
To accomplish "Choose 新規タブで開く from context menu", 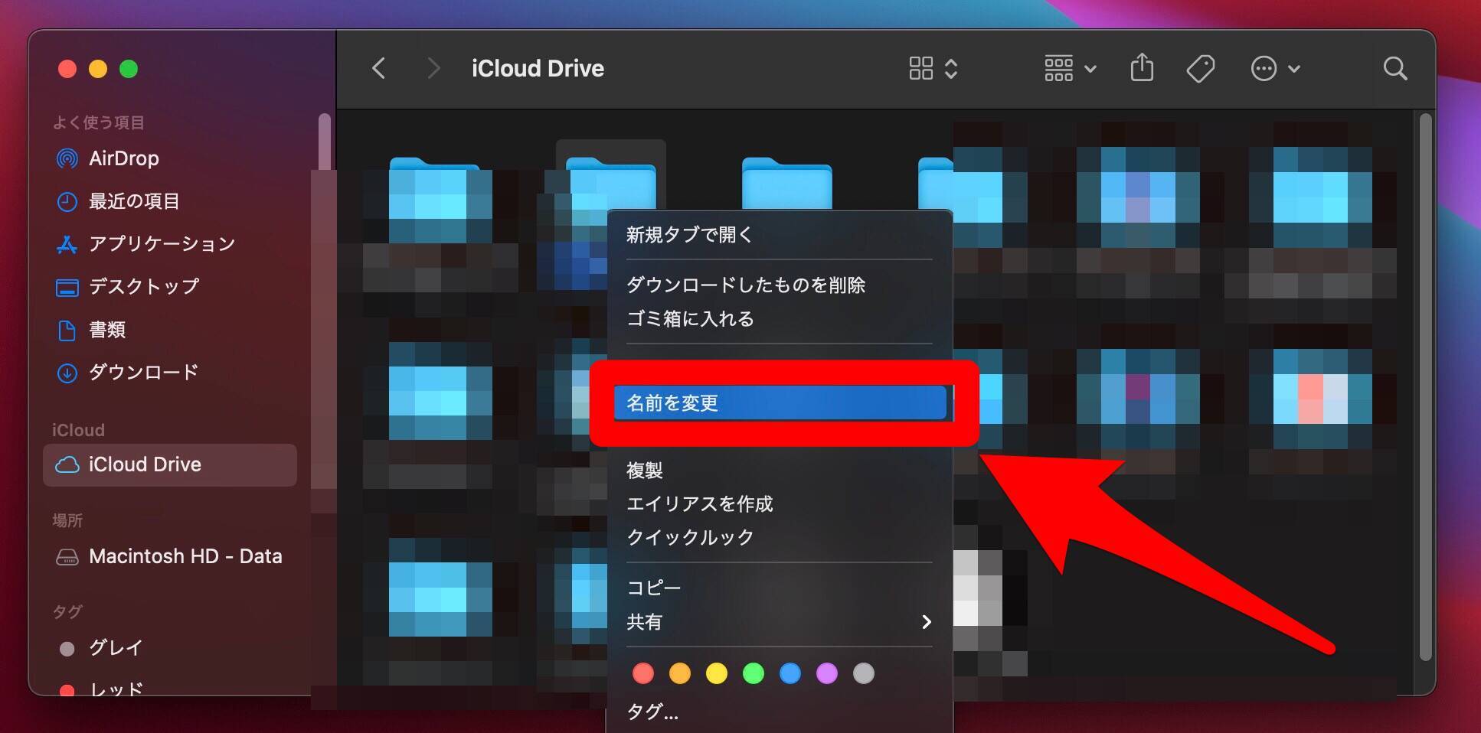I will 780,235.
